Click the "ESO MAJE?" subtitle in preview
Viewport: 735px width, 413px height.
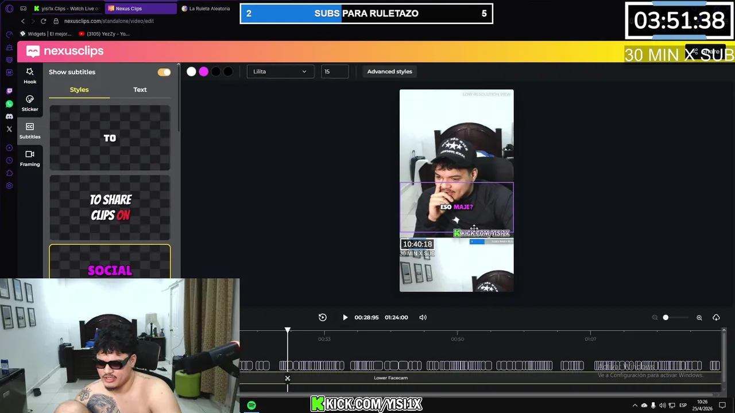(x=457, y=207)
